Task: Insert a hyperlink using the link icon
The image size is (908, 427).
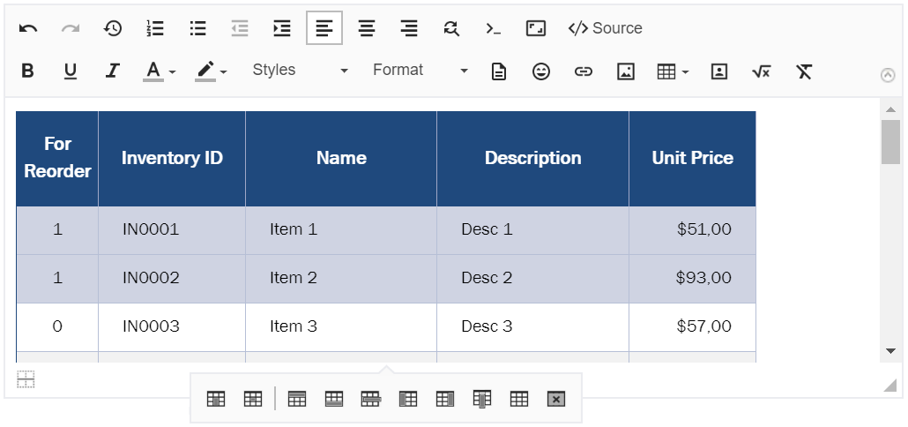Action: coord(584,71)
